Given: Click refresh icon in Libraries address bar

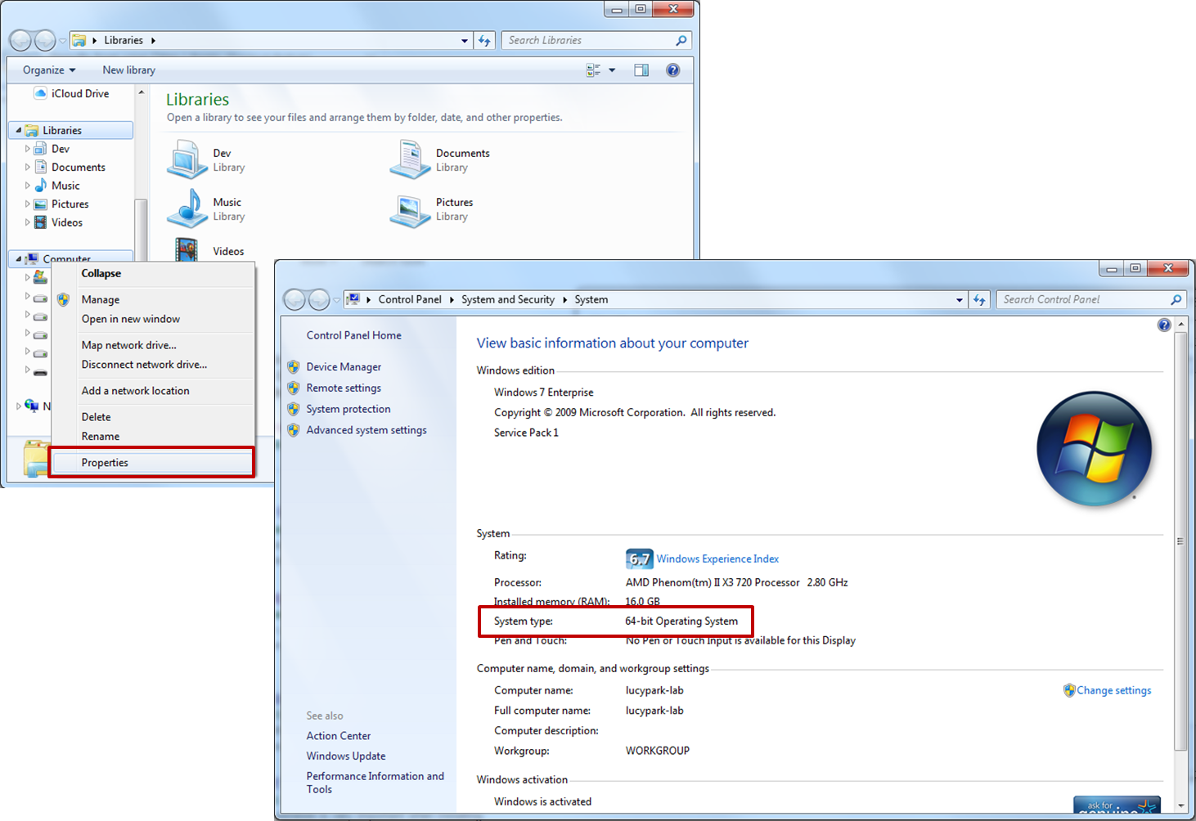Looking at the screenshot, I should [x=484, y=40].
